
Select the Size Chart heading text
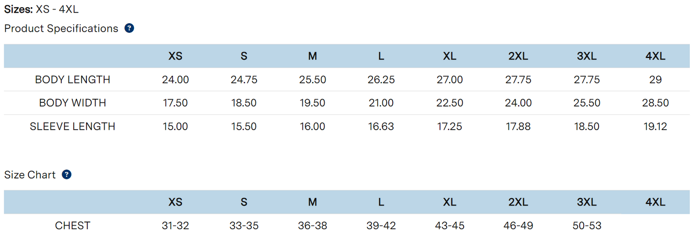click(x=30, y=175)
